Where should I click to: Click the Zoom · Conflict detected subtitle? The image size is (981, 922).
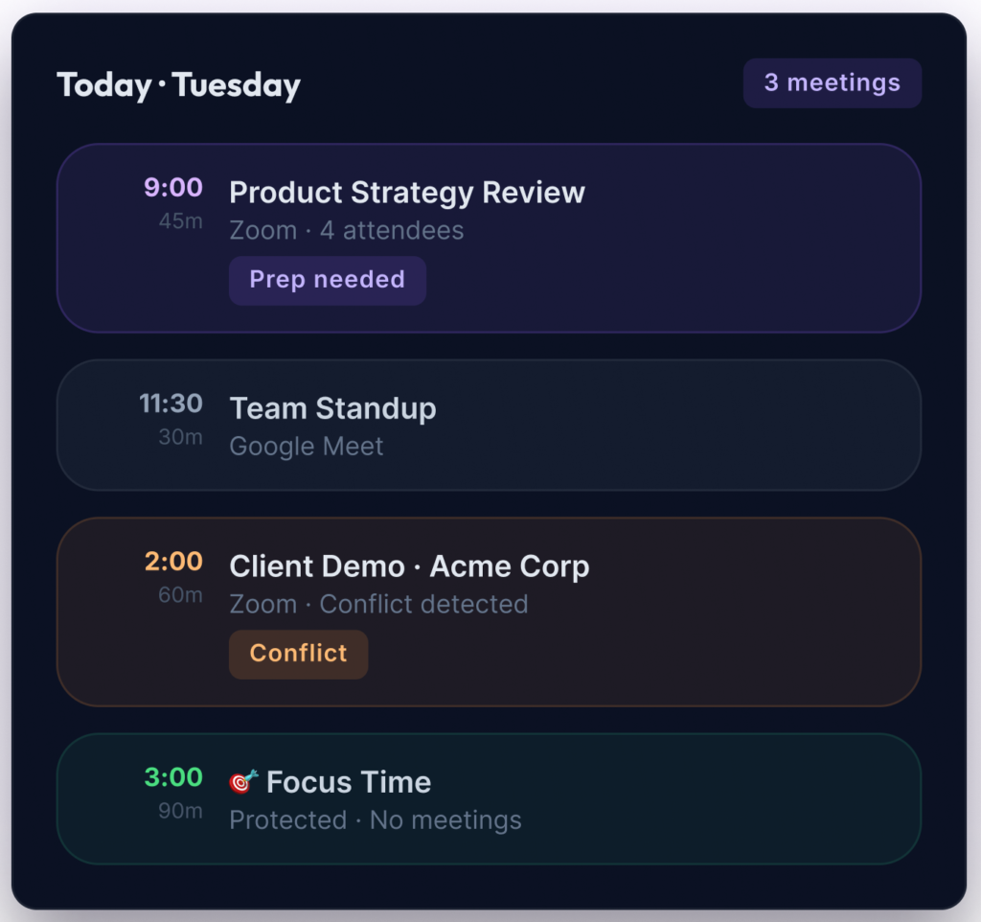[x=378, y=605]
